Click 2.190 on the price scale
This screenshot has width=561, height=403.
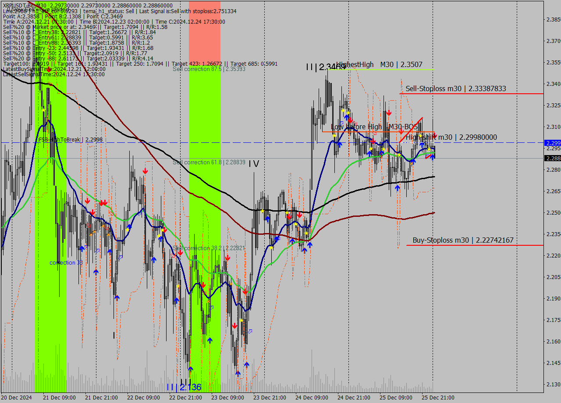(x=553, y=298)
